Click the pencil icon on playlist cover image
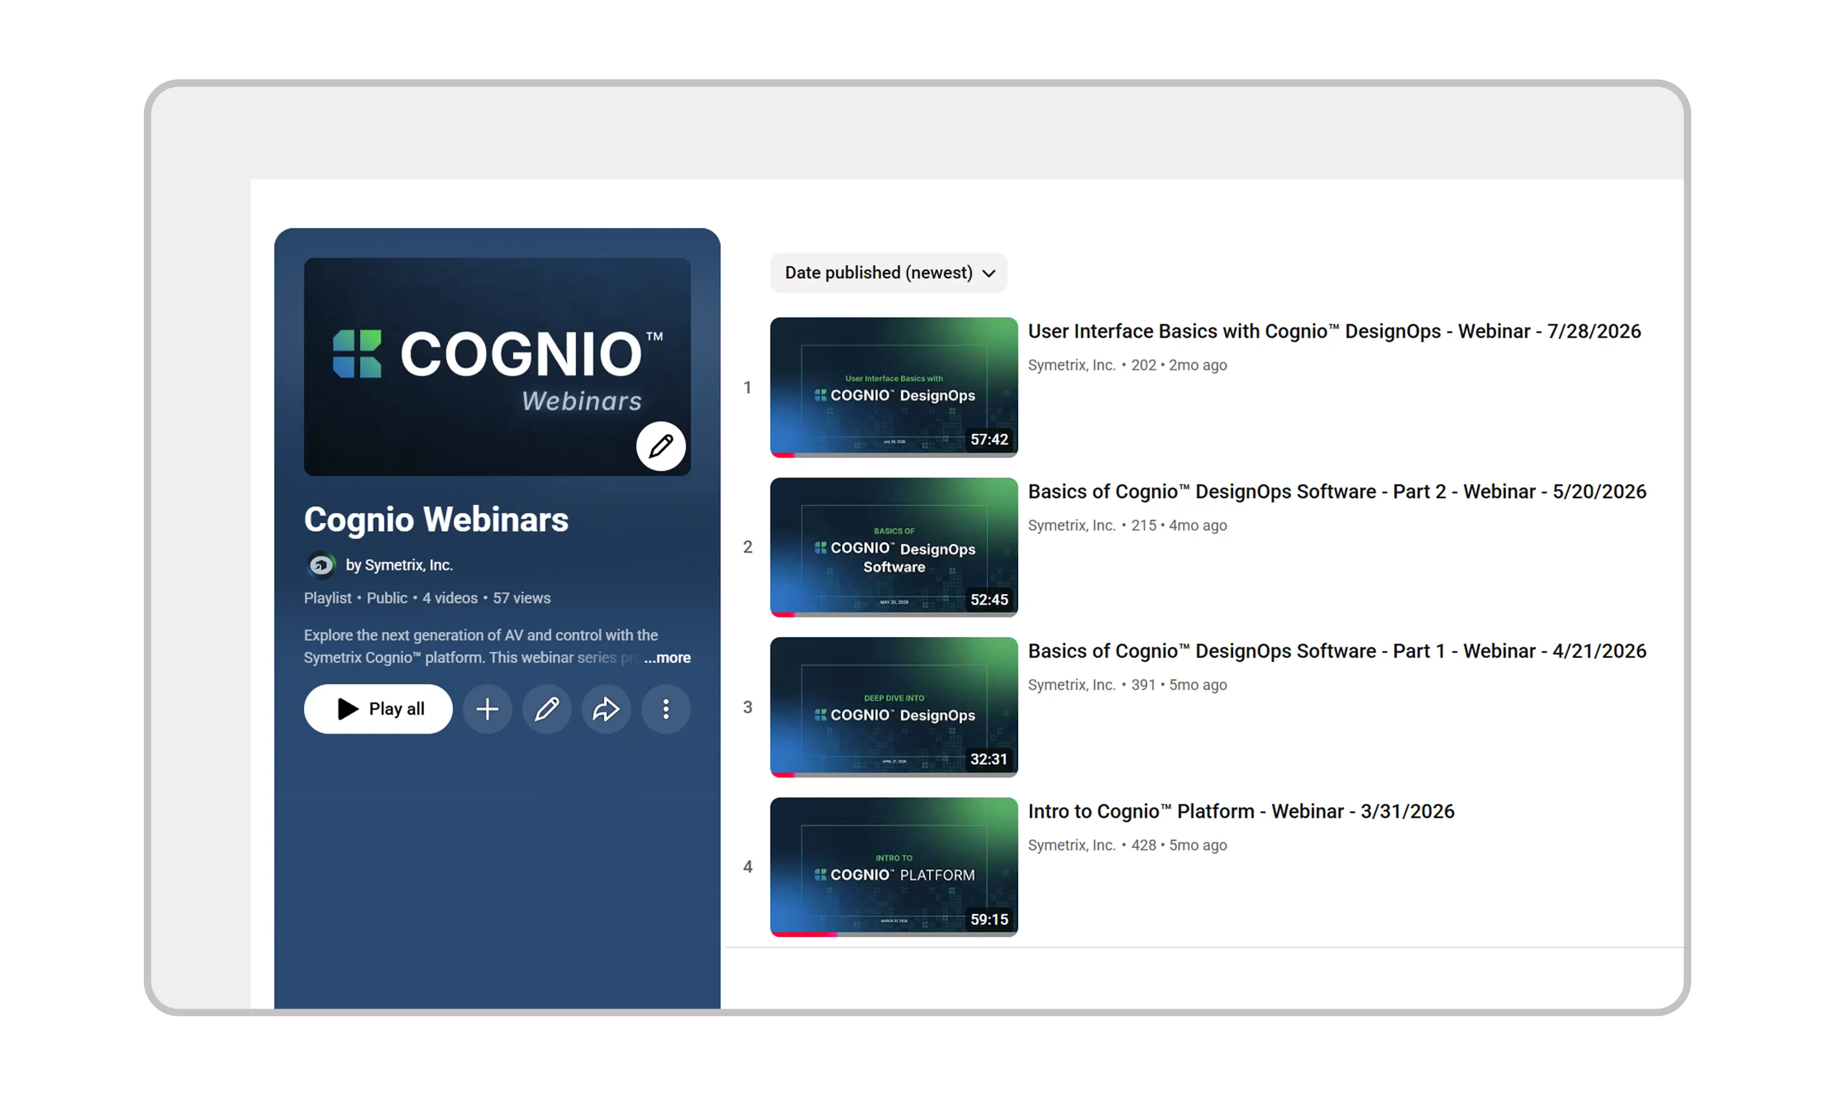 point(661,446)
